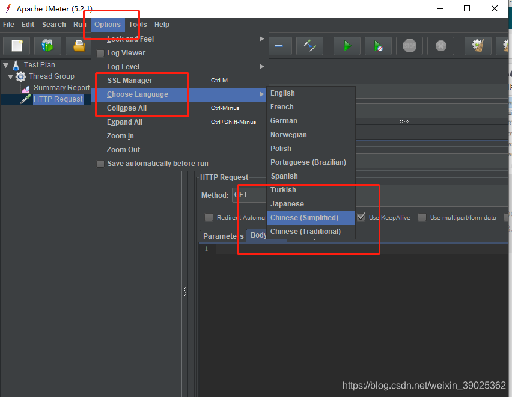Select Test Plan in tree
The width and height of the screenshot is (512, 397).
(39, 65)
